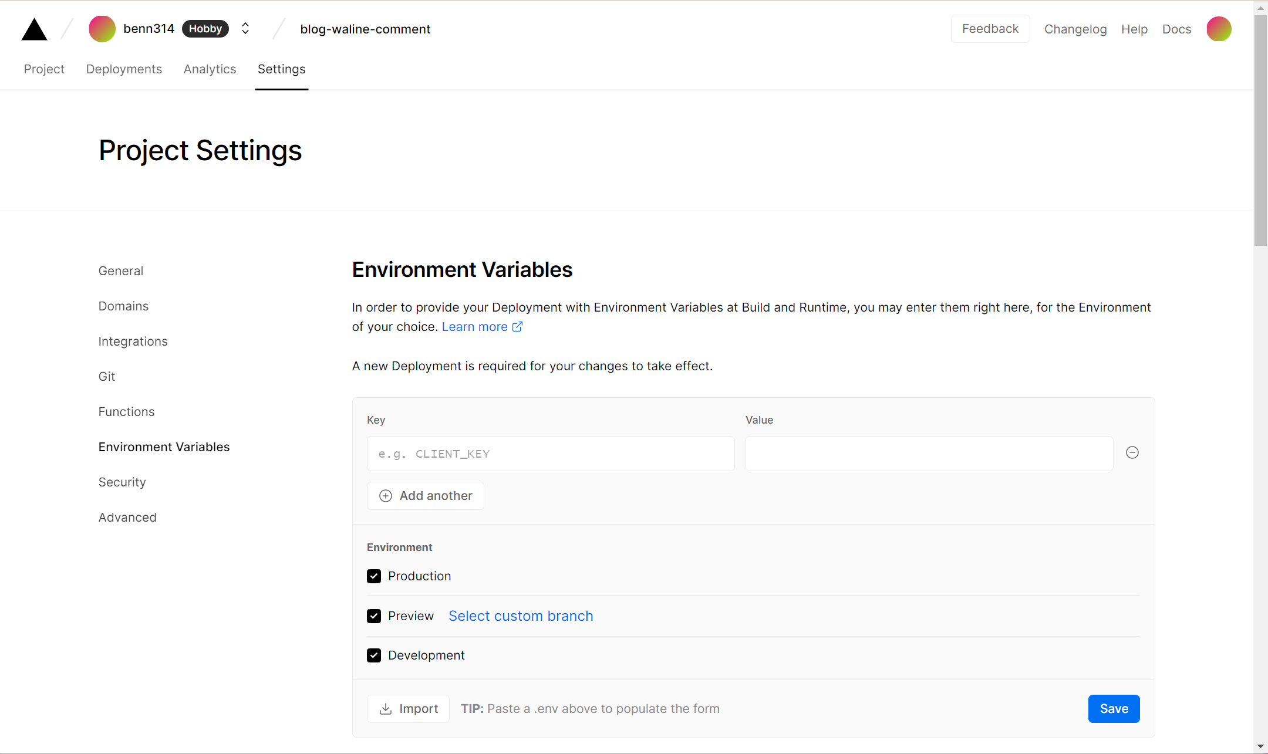
Task: Focus the Value input field
Action: (929, 454)
